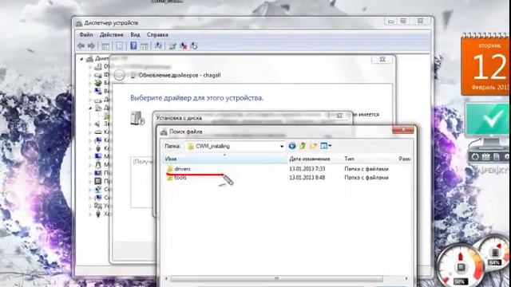Select the 'drivers' folder name
Screen dimensions: 511x287
click(x=182, y=169)
